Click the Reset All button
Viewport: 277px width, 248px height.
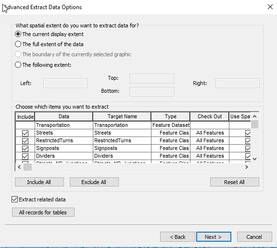pyautogui.click(x=235, y=182)
